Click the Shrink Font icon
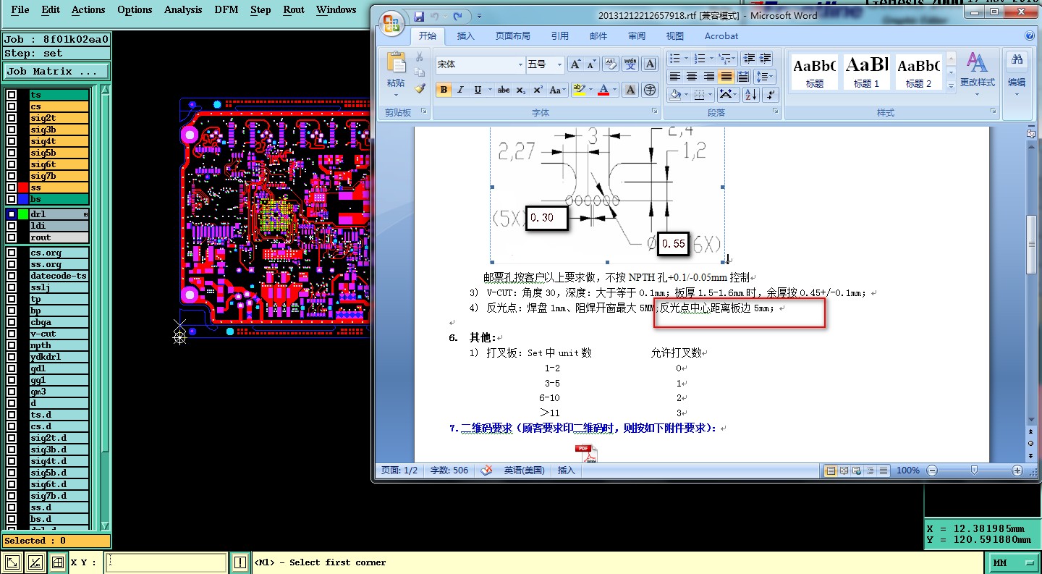This screenshot has width=1042, height=574. [592, 64]
